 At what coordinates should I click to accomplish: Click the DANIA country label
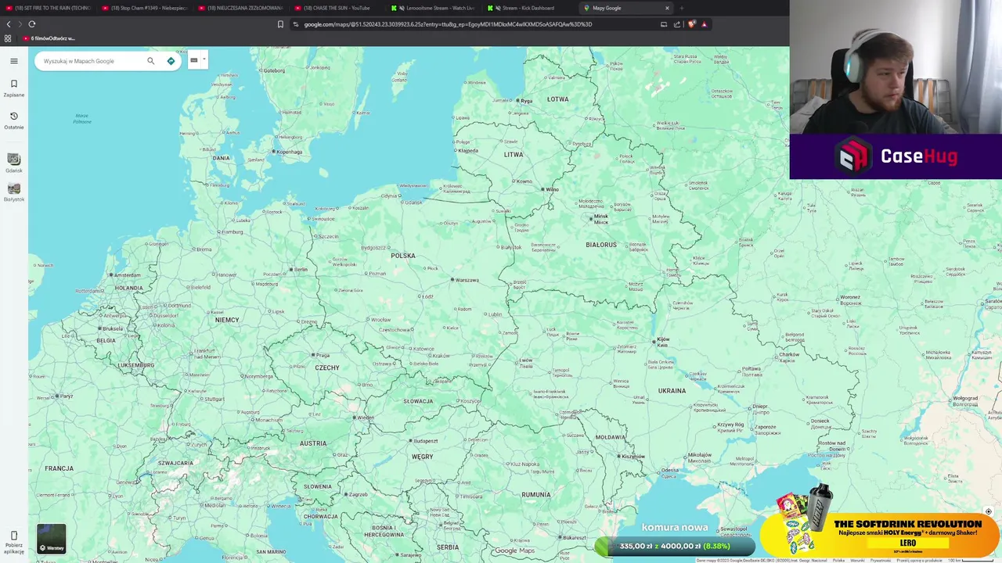coord(222,158)
